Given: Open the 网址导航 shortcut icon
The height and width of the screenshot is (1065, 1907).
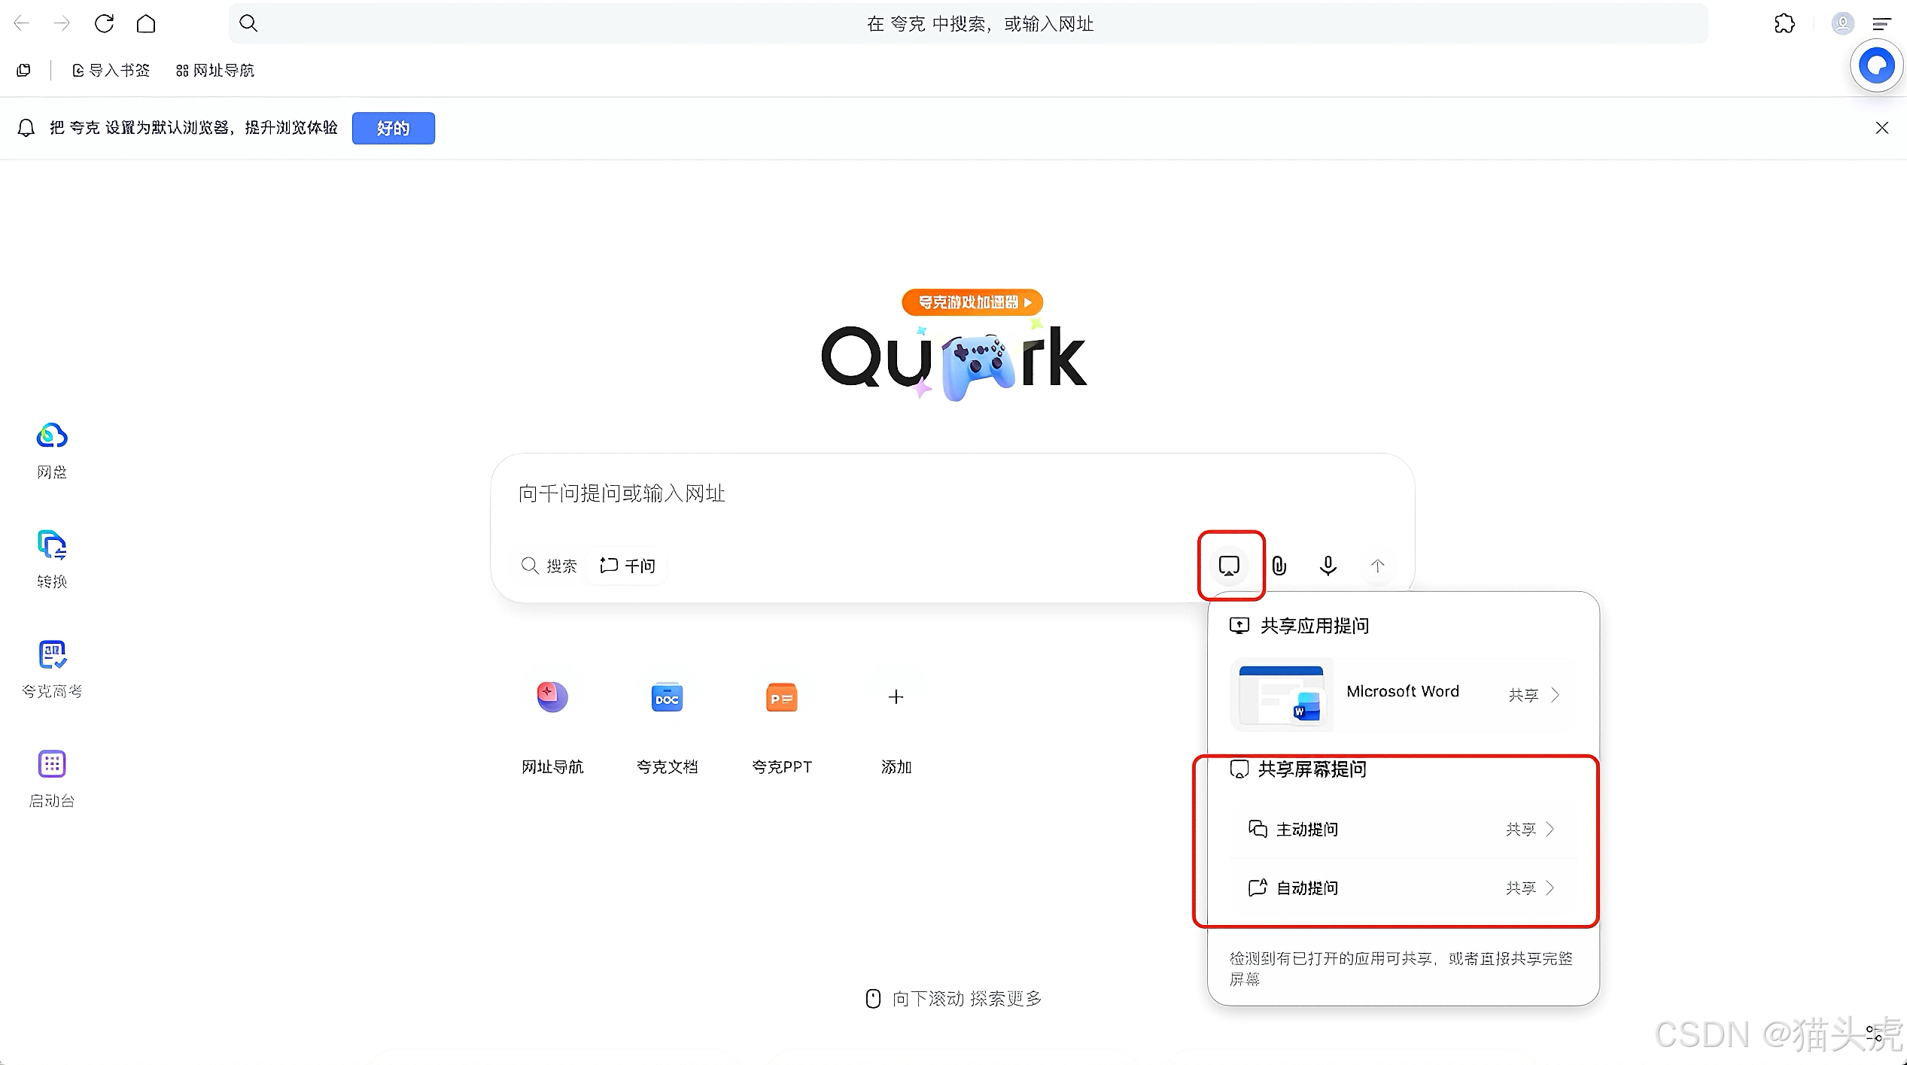Looking at the screenshot, I should click(552, 696).
